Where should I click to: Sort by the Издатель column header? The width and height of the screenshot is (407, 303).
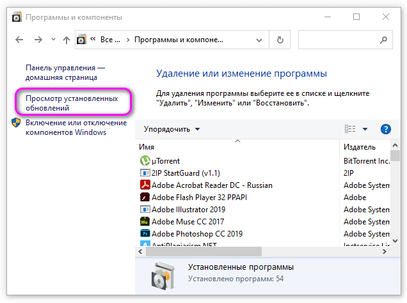pos(360,147)
